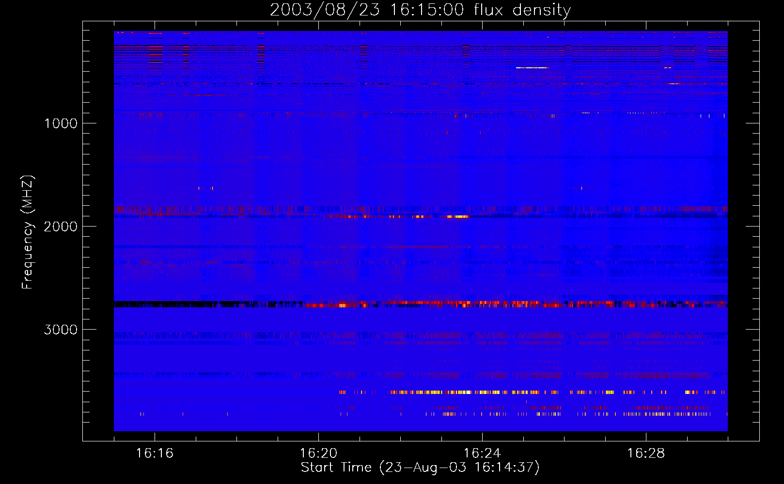The width and height of the screenshot is (784, 484).
Task: Click the 16:24 time tick label
Action: [482, 454]
